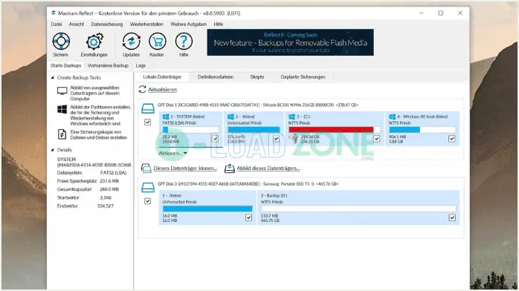The image size is (519, 291).
Task: Open the Hilfe menu in menu bar
Action: [219, 24]
